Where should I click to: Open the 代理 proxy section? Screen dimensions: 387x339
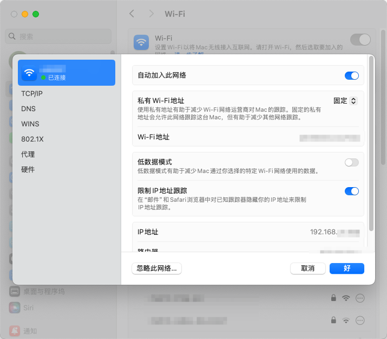(28, 154)
